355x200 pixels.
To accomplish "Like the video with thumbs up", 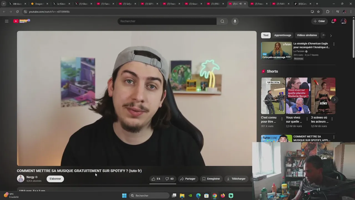I will pos(156,179).
